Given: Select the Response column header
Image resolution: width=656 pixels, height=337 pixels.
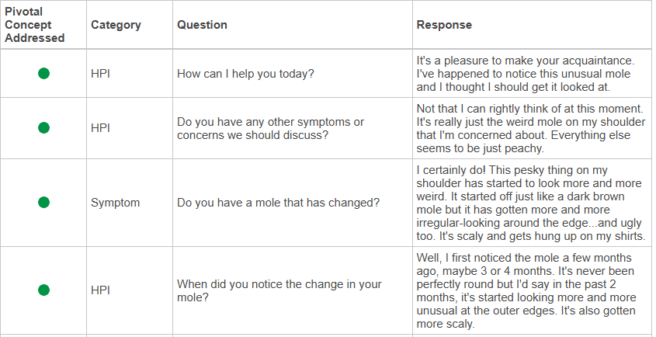Looking at the screenshot, I should (x=444, y=25).
